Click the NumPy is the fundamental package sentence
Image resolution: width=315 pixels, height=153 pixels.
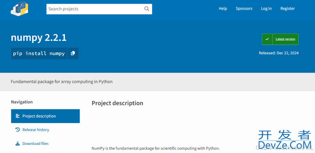156,148
